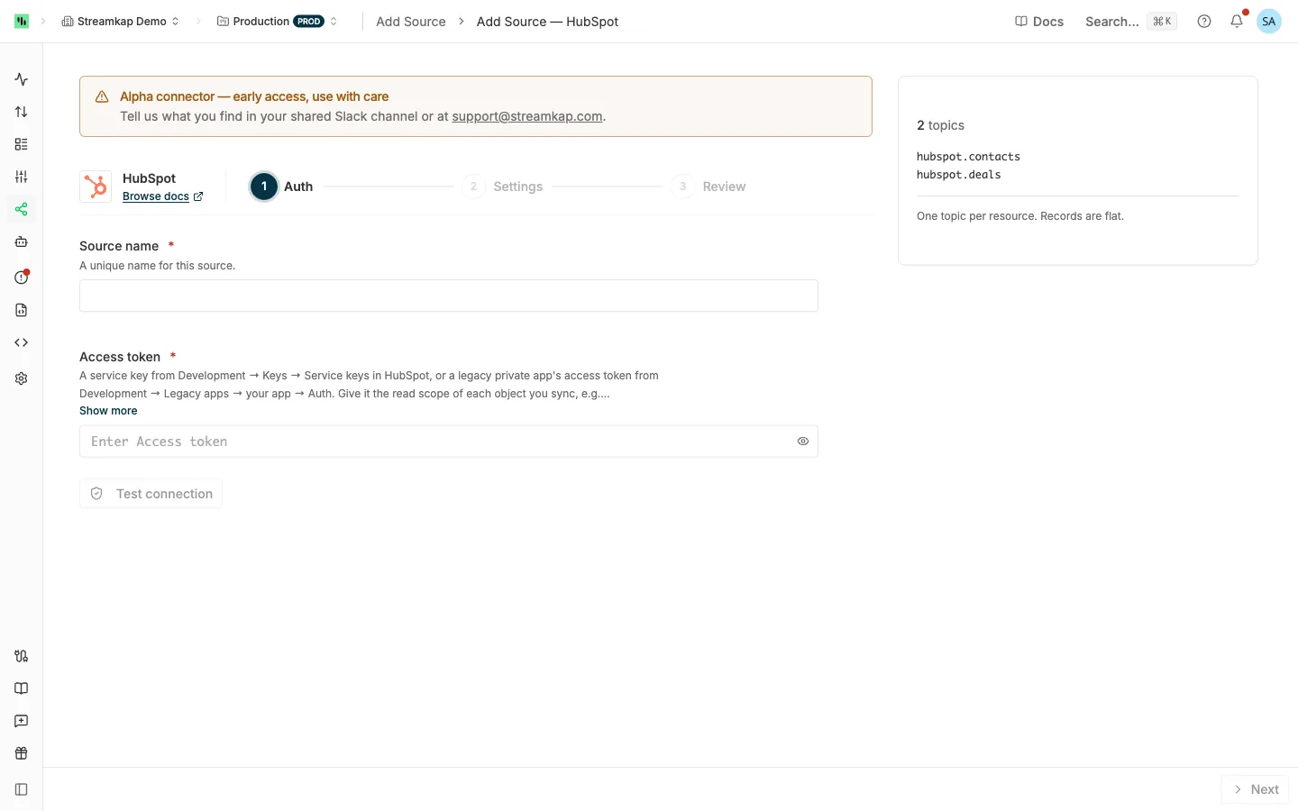Open the cable connectors sidebar icon

click(22, 656)
